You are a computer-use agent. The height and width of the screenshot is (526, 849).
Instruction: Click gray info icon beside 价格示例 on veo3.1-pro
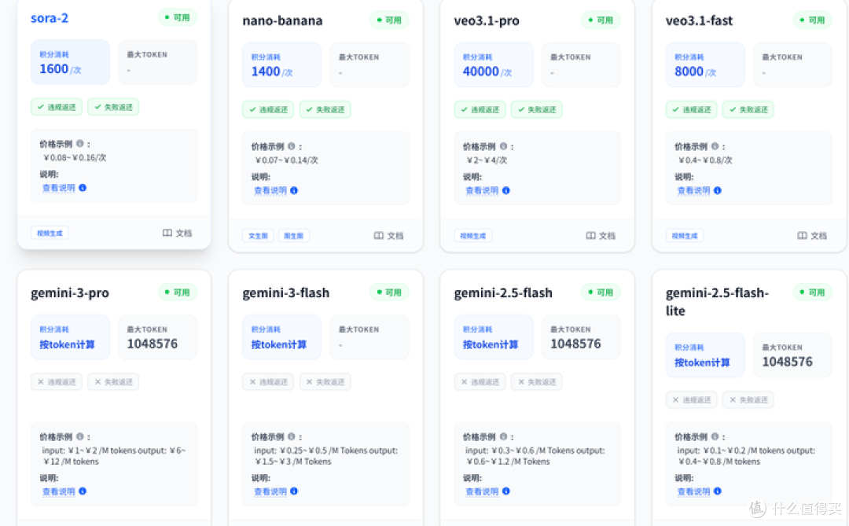tap(503, 146)
